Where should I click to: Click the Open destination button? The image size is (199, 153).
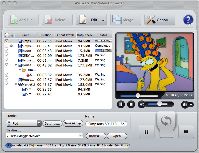pos(117,136)
